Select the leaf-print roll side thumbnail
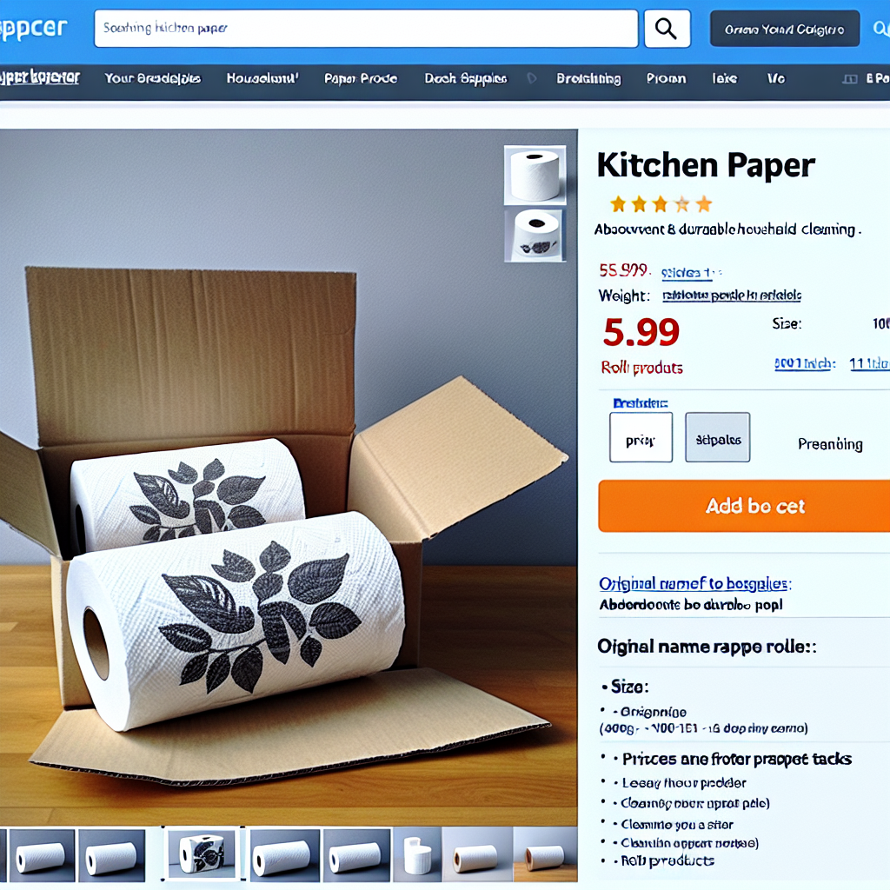Image resolution: width=890 pixels, height=890 pixels. coord(535,235)
